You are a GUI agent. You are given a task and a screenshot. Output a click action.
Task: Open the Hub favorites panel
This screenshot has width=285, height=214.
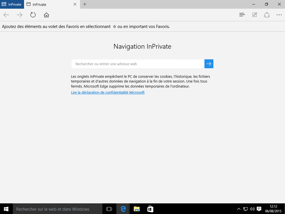click(x=242, y=15)
